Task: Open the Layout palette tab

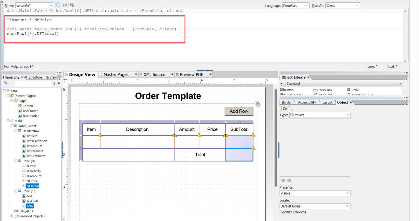Action: pos(327,102)
